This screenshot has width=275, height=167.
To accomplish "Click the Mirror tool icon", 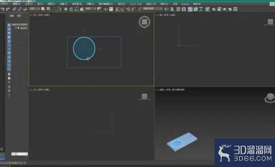I will point(166,9).
